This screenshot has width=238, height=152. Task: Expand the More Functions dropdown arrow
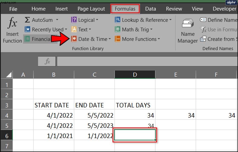coord(159,39)
